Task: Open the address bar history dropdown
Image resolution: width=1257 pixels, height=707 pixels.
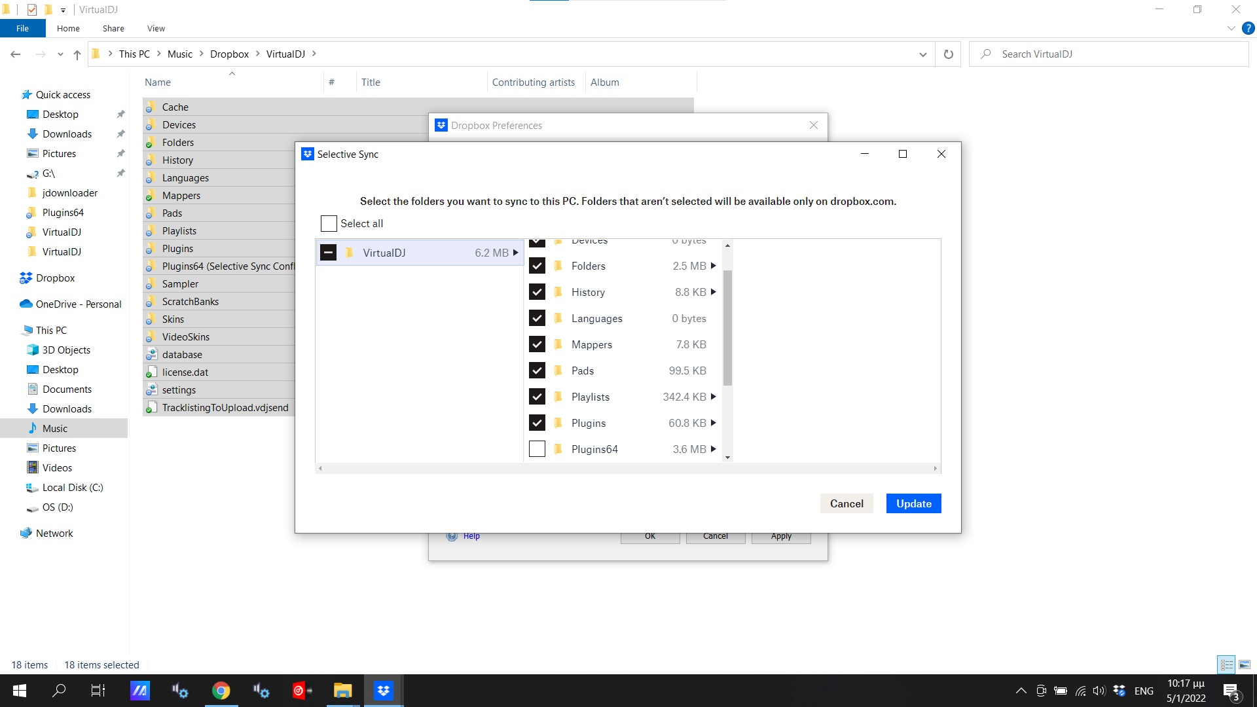Action: [923, 54]
